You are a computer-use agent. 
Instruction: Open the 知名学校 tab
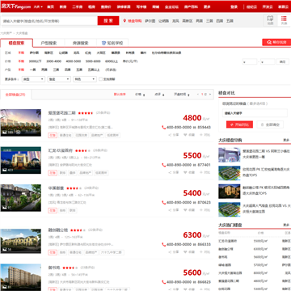coord(112,43)
